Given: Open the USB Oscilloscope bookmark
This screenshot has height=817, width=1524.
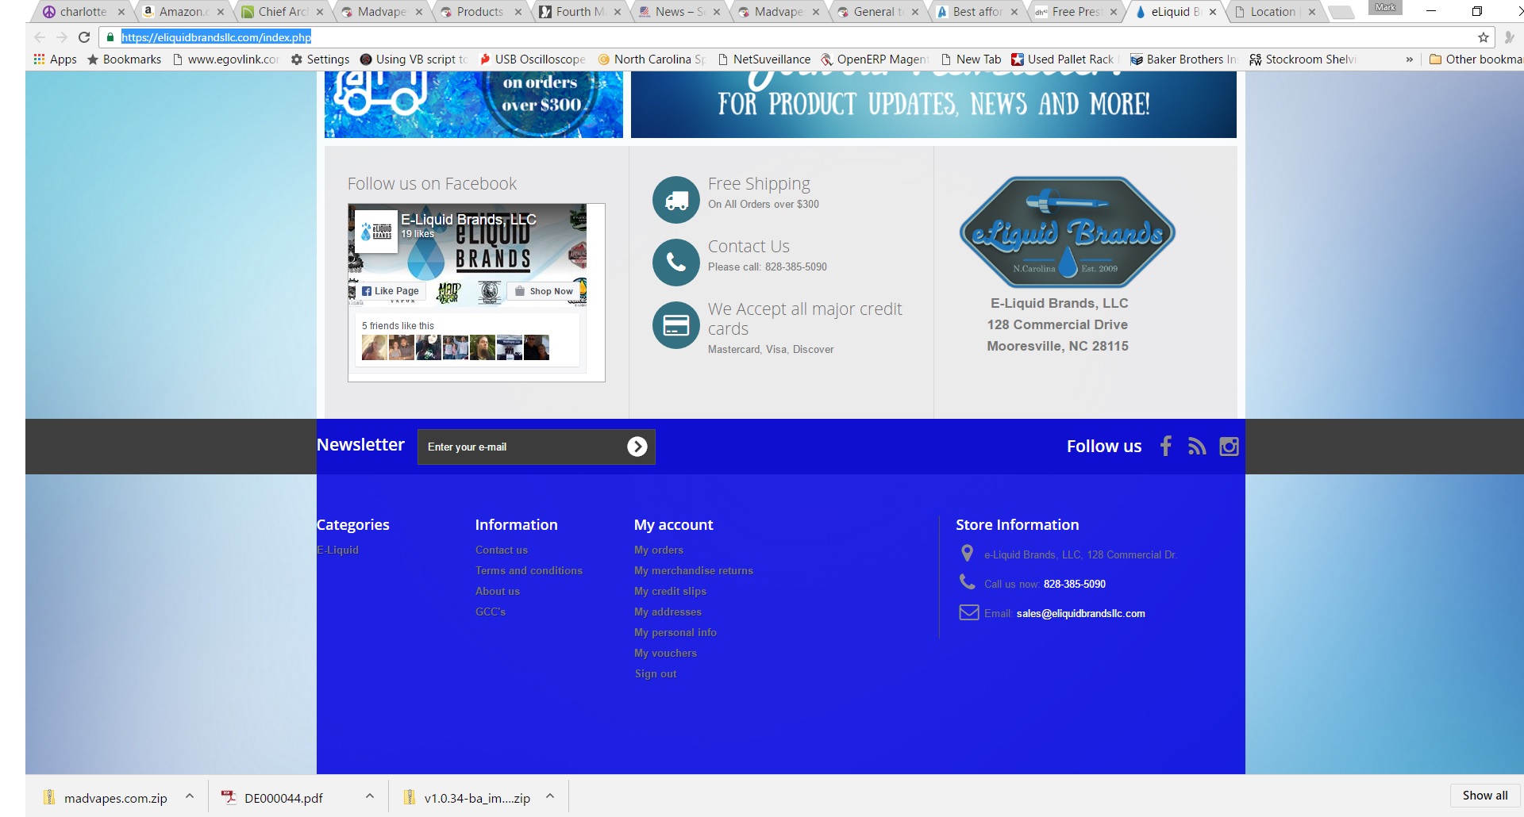Looking at the screenshot, I should [533, 59].
